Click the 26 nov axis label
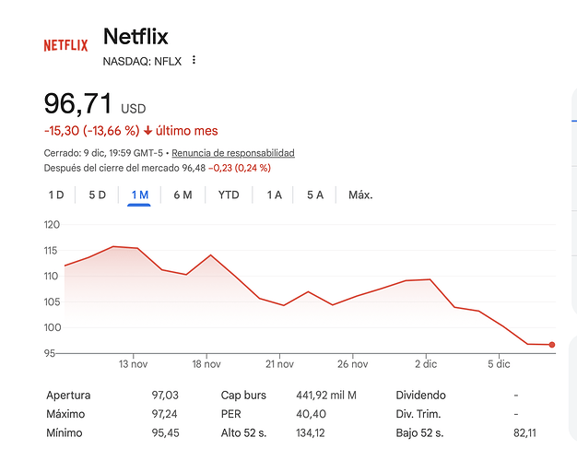Image resolution: width=577 pixels, height=461 pixels. point(352,364)
